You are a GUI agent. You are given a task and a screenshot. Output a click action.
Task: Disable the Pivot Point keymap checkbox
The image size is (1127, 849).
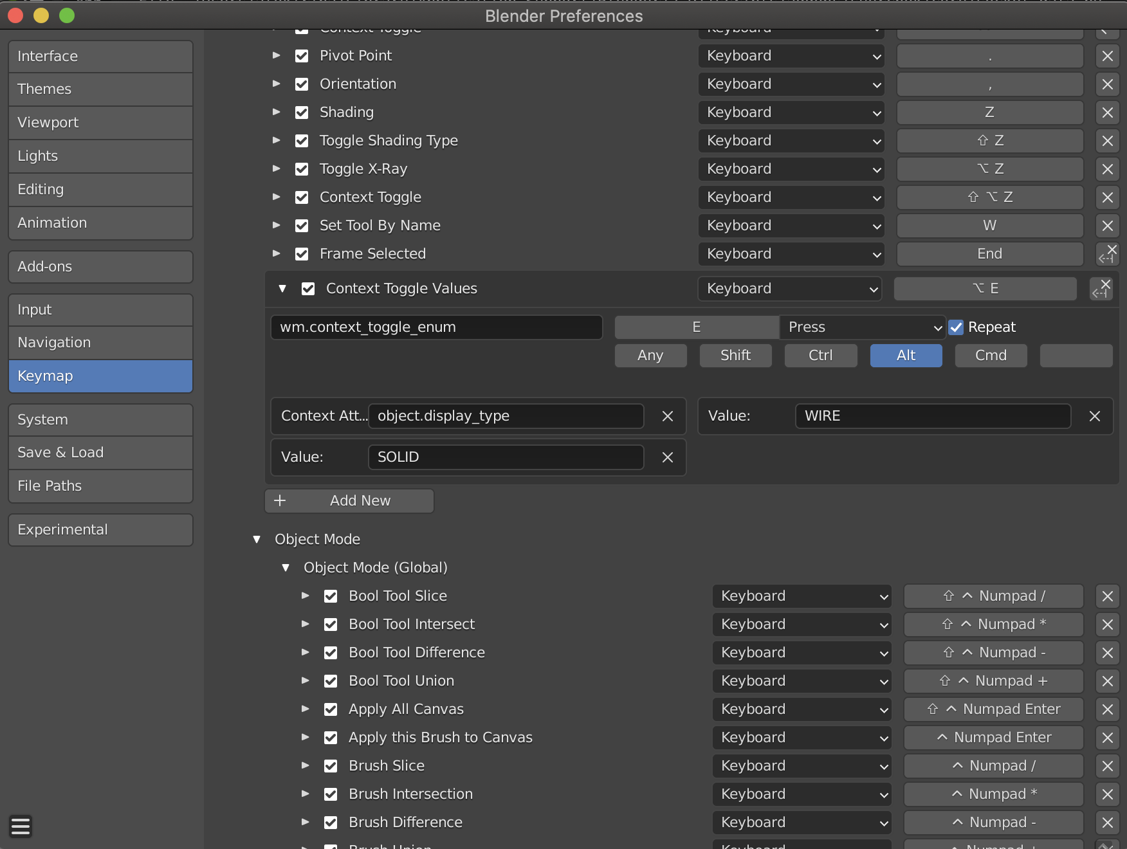(302, 56)
